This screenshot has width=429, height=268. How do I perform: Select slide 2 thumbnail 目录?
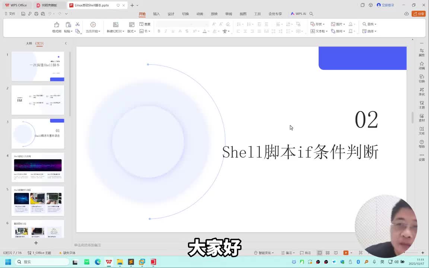click(x=38, y=100)
